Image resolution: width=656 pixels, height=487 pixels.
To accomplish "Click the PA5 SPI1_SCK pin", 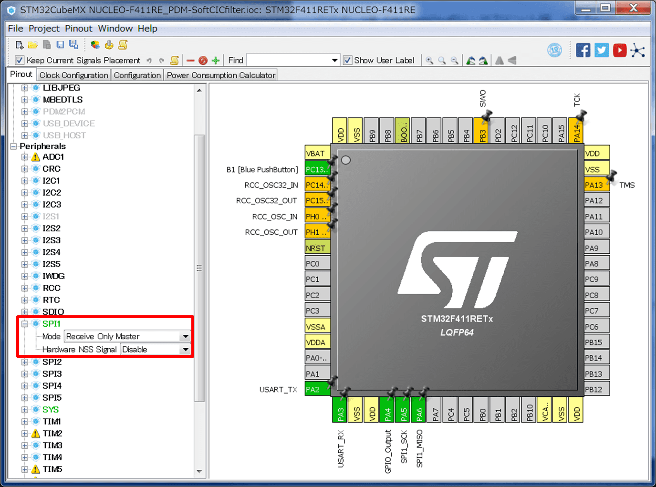I will click(x=404, y=410).
